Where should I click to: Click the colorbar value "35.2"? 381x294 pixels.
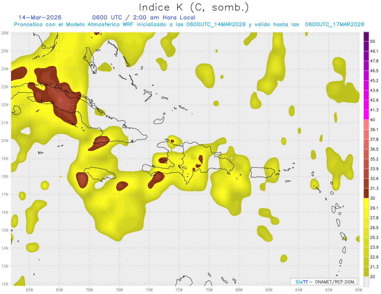[374, 159]
